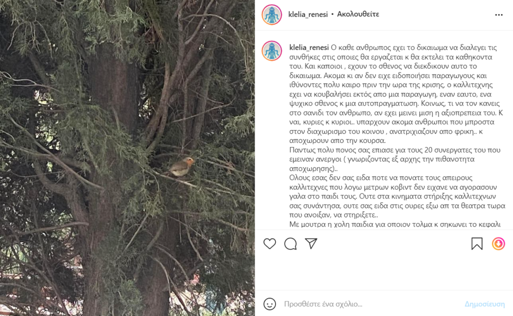
Task: Open the emoji picker smiley icon
Action: coord(270,304)
